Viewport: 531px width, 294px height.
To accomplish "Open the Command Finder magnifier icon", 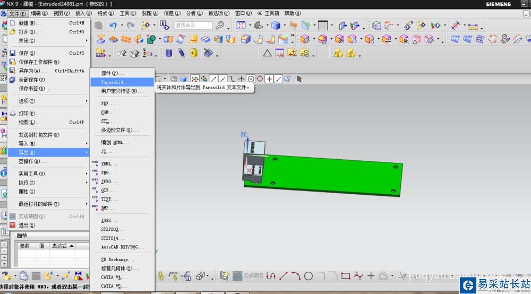I will [x=220, y=25].
